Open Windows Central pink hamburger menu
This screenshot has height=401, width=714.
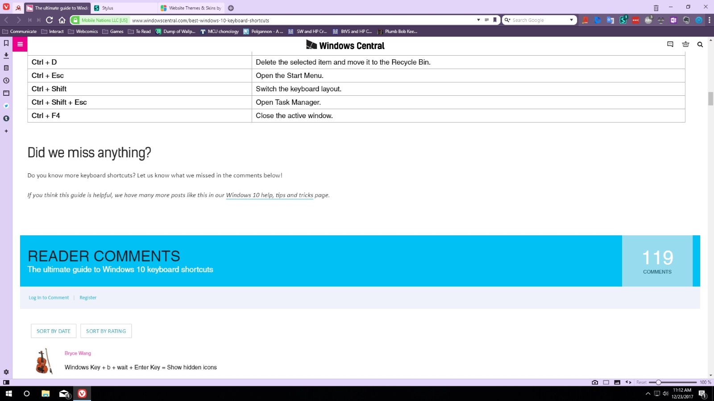point(20,44)
